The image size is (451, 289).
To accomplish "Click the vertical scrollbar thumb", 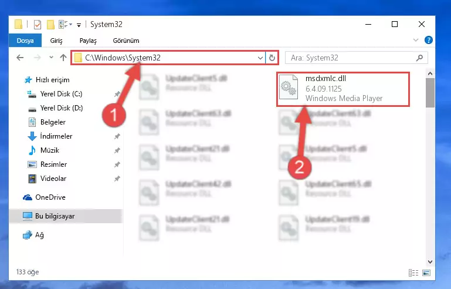I will point(430,92).
